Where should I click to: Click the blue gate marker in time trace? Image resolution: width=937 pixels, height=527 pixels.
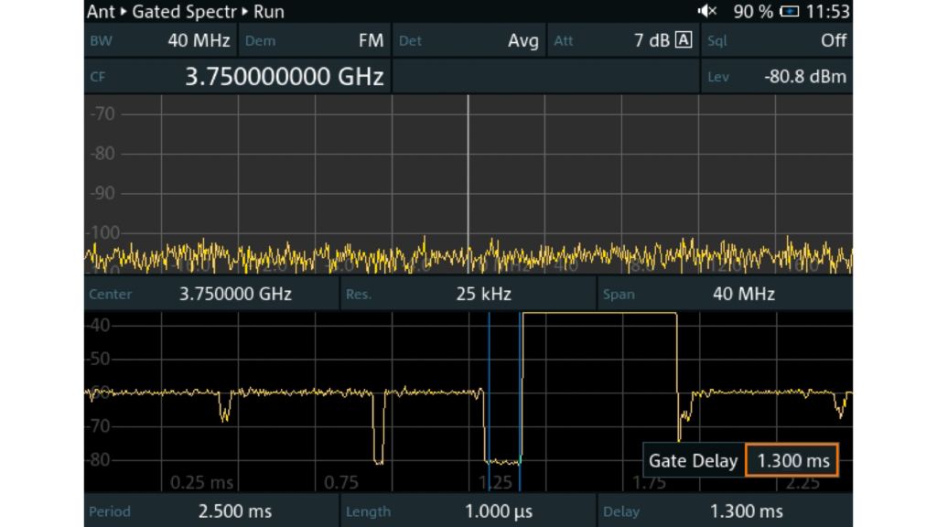(x=489, y=384)
